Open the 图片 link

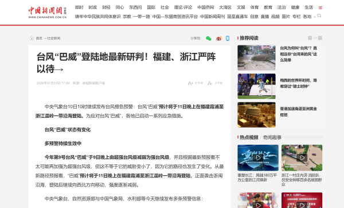(x=286, y=17)
